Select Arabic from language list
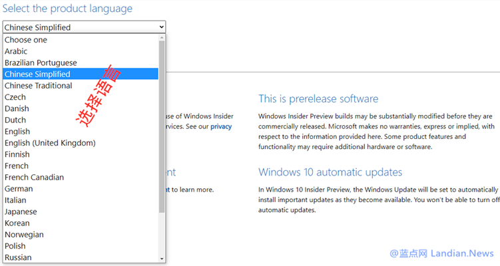 (x=81, y=51)
